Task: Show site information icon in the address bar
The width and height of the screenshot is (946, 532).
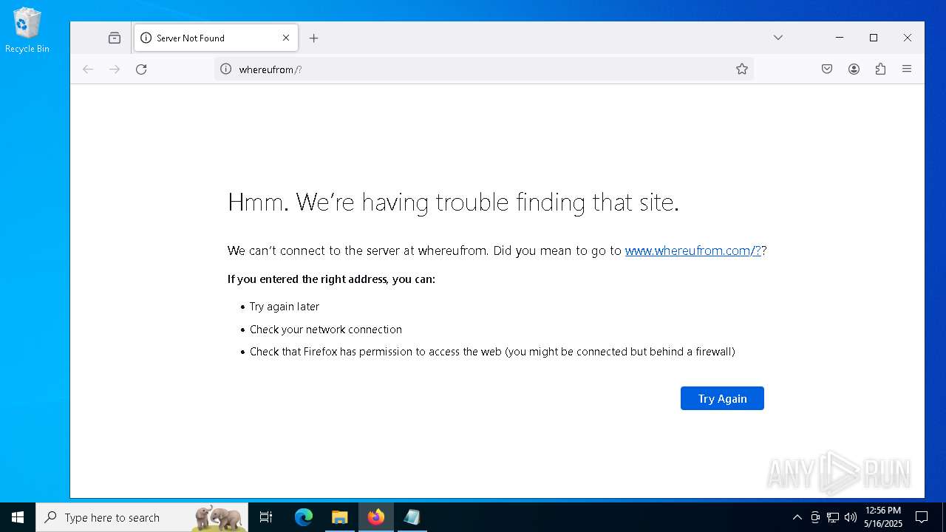Action: (x=226, y=69)
